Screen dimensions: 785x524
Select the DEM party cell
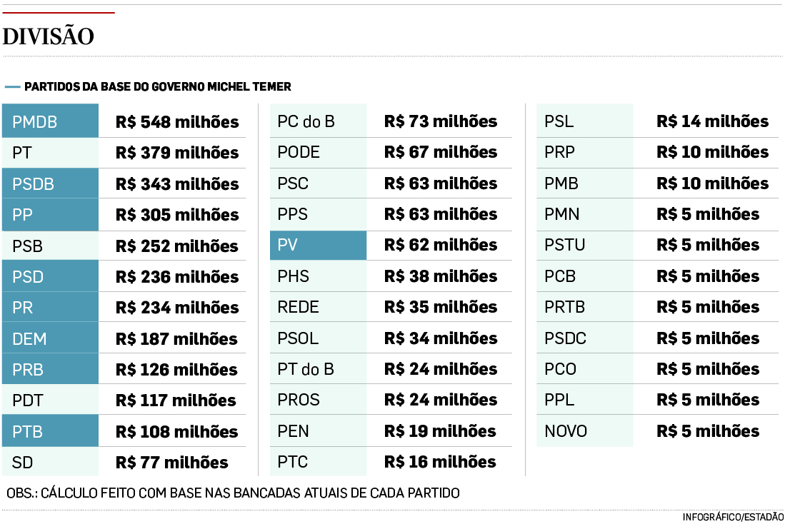click(x=50, y=338)
